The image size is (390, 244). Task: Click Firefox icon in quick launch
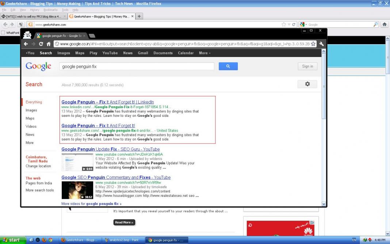[x=44, y=240]
